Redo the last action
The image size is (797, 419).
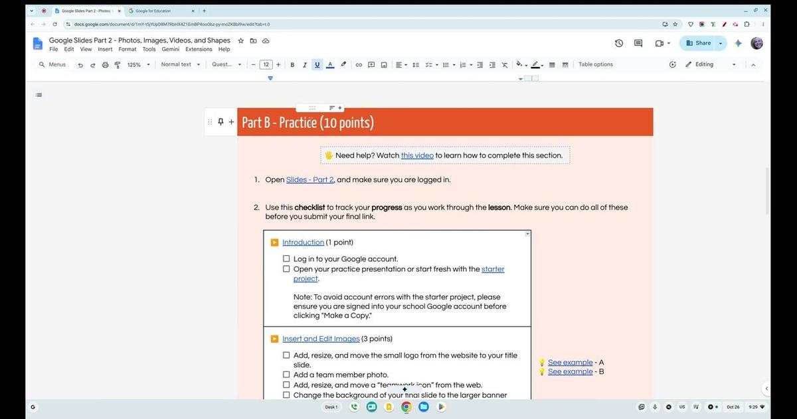(x=93, y=65)
